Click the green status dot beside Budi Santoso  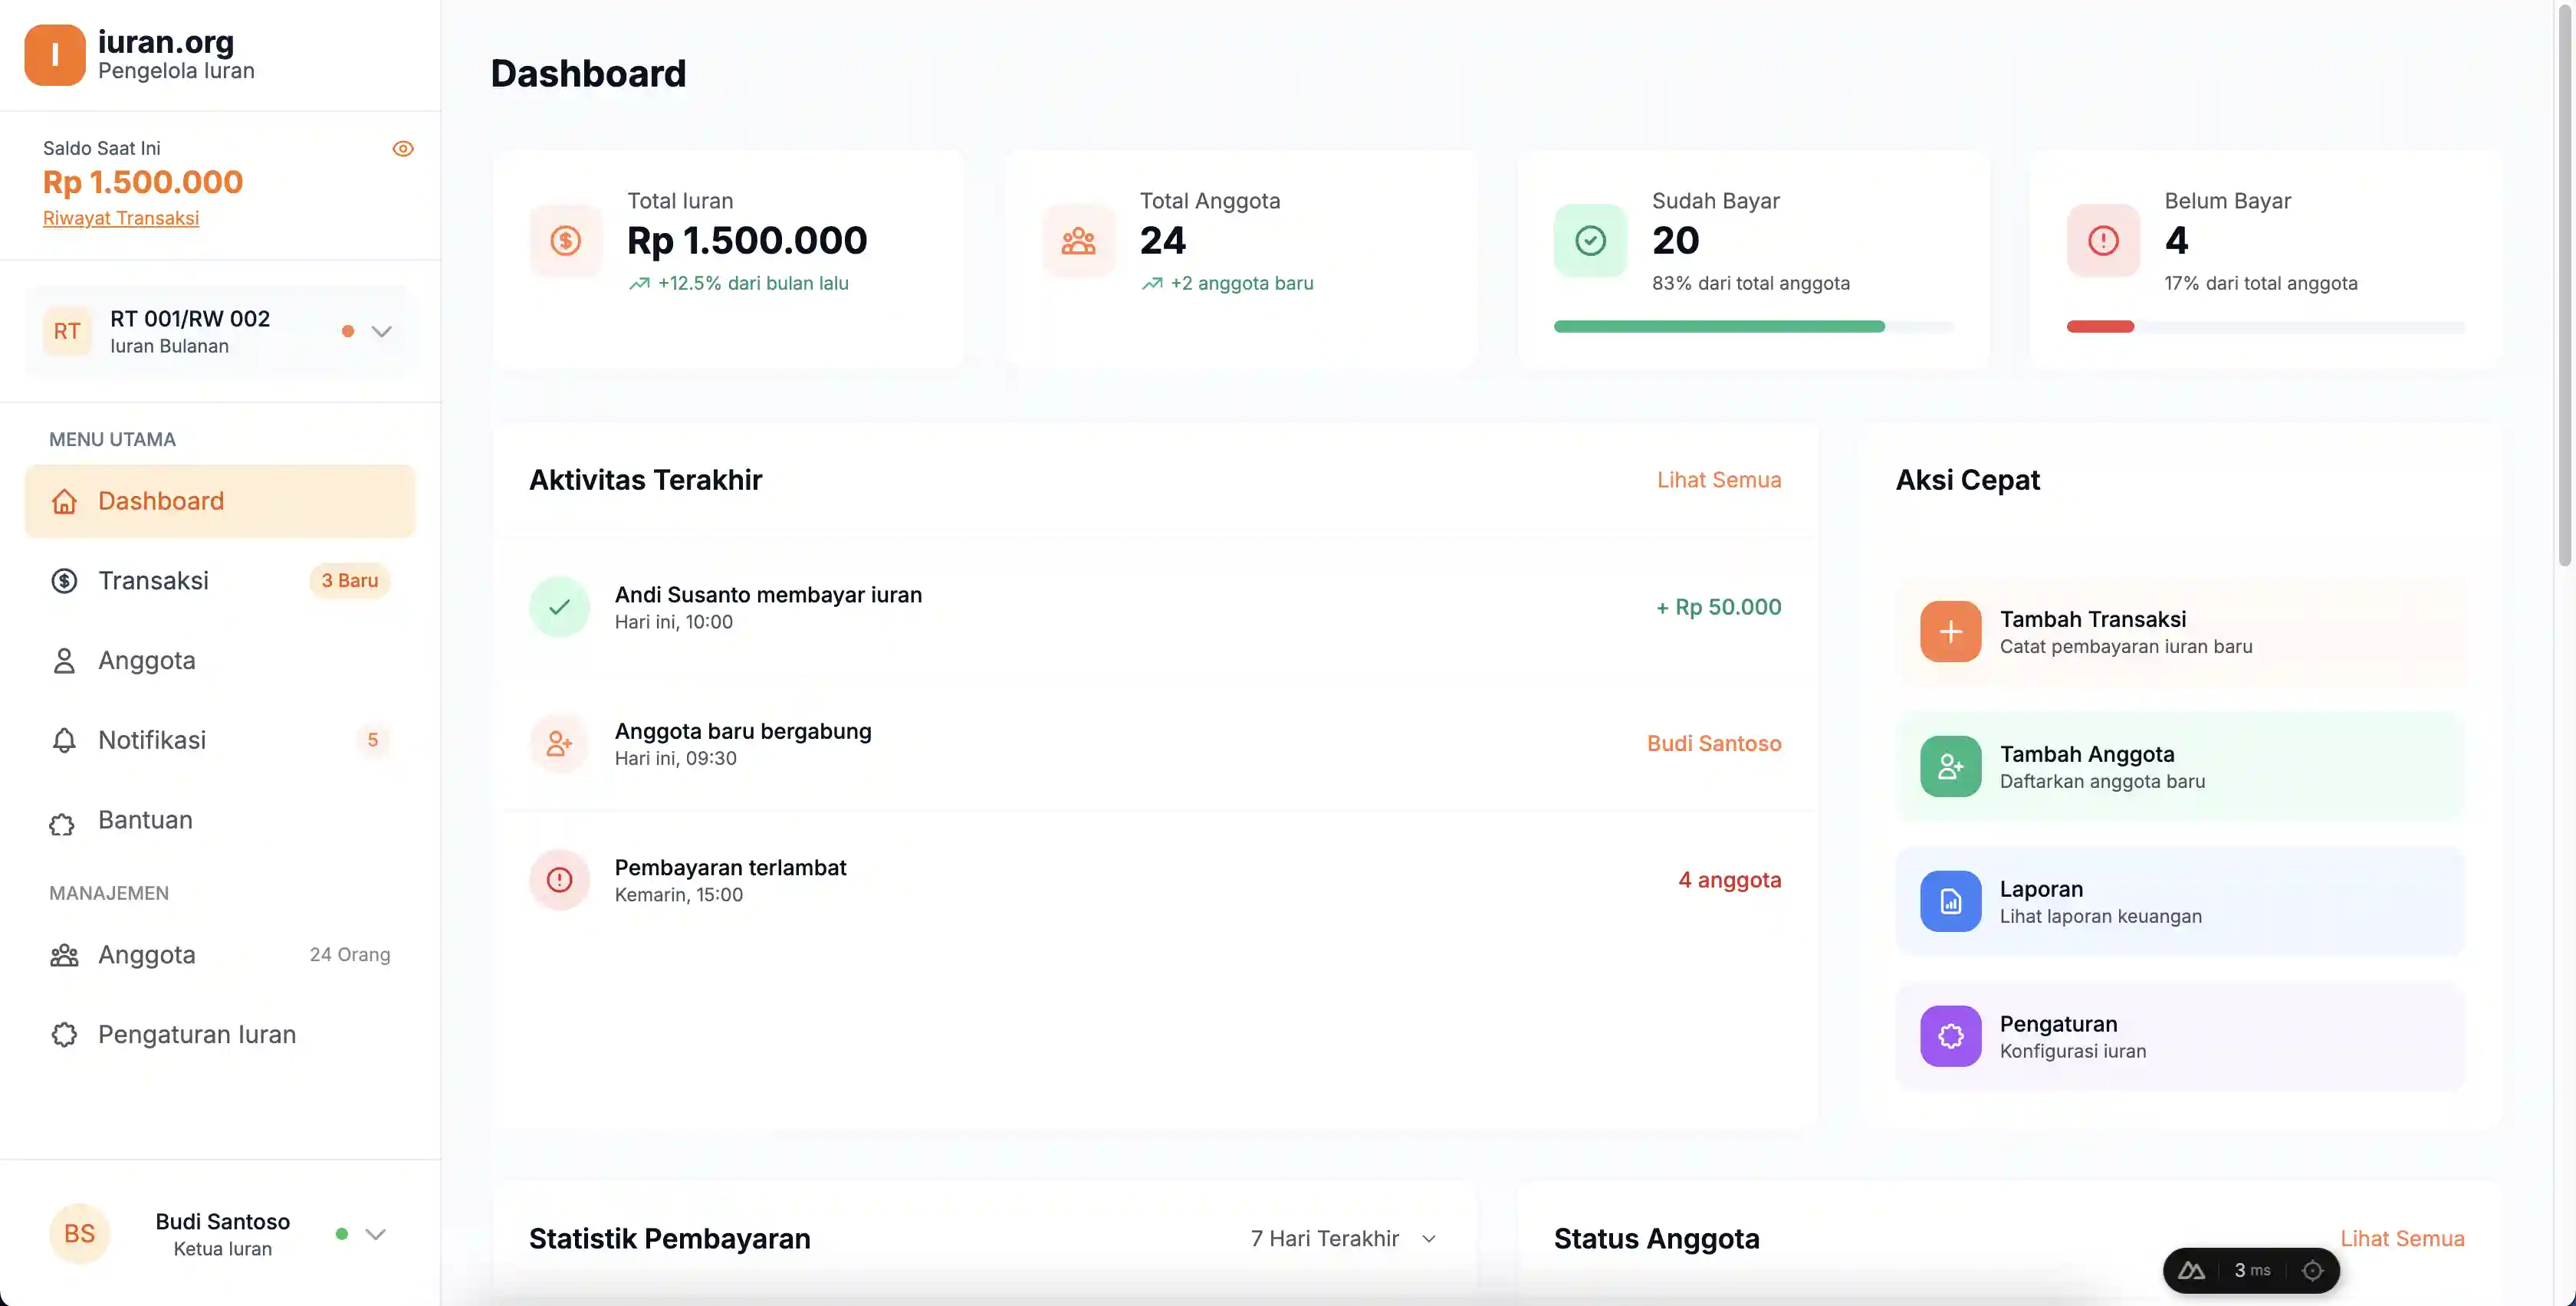[341, 1233]
